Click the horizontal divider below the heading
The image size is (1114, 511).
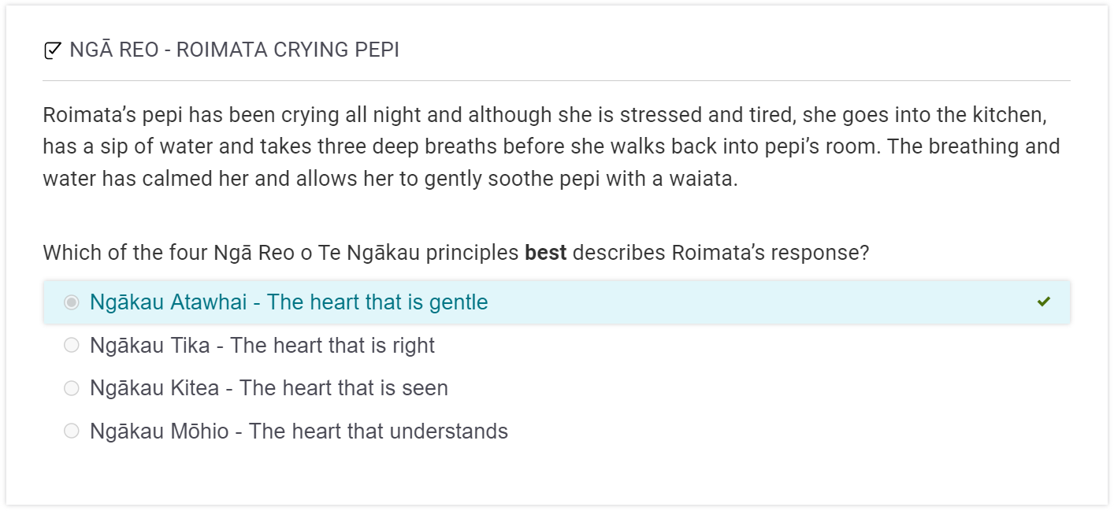click(x=556, y=80)
